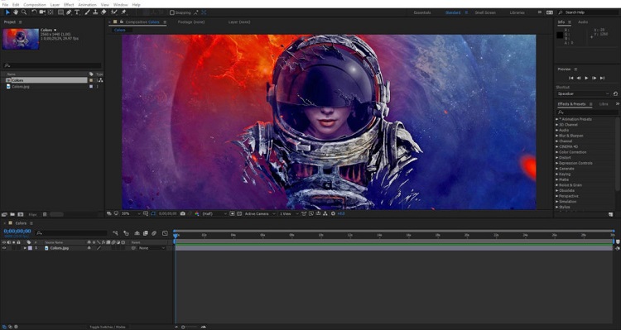
Task: Open the (Half) resolution dropdown
Action: click(x=215, y=213)
